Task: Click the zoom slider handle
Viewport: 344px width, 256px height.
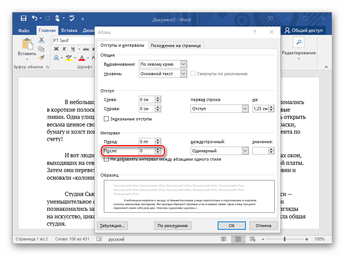Action: click(285, 239)
